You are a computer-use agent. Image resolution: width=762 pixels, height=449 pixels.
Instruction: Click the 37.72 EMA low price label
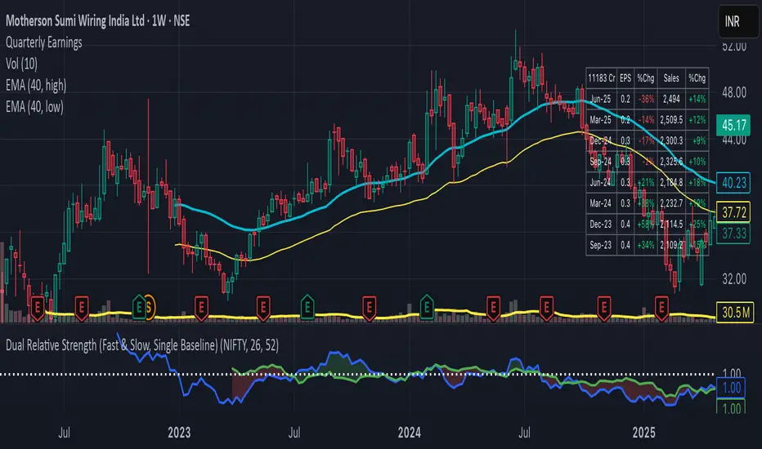click(x=733, y=212)
